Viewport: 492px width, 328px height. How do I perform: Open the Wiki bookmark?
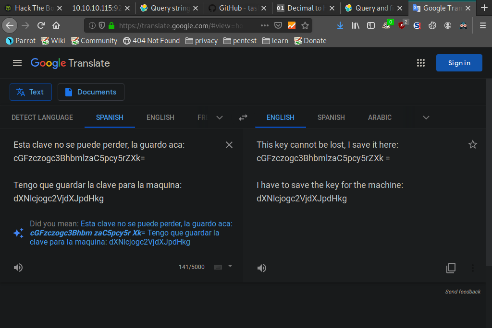[53, 41]
